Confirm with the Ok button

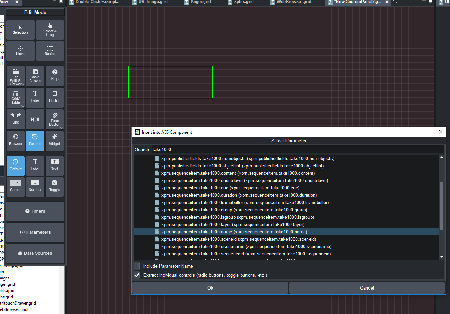[210, 288]
